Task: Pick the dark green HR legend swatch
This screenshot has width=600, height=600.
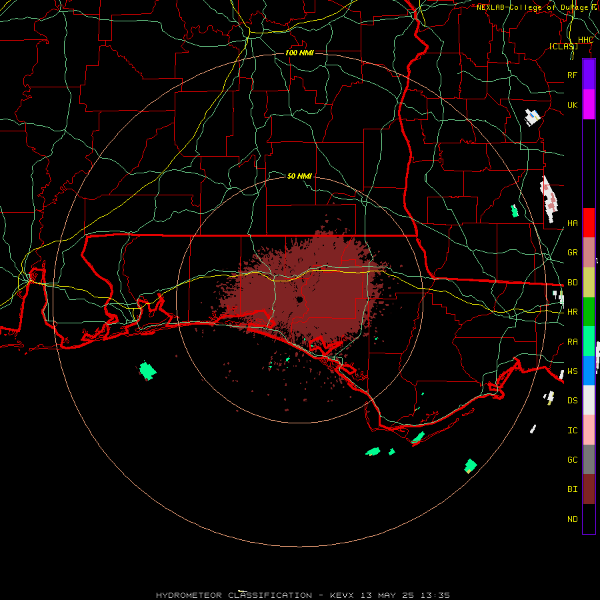Action: pos(589,312)
